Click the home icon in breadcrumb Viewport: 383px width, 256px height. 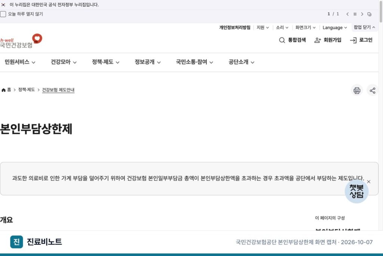tap(3, 90)
